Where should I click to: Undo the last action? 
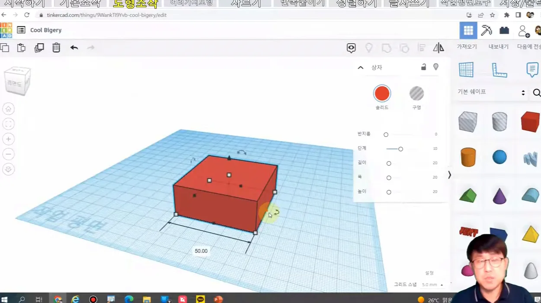pyautogui.click(x=74, y=47)
